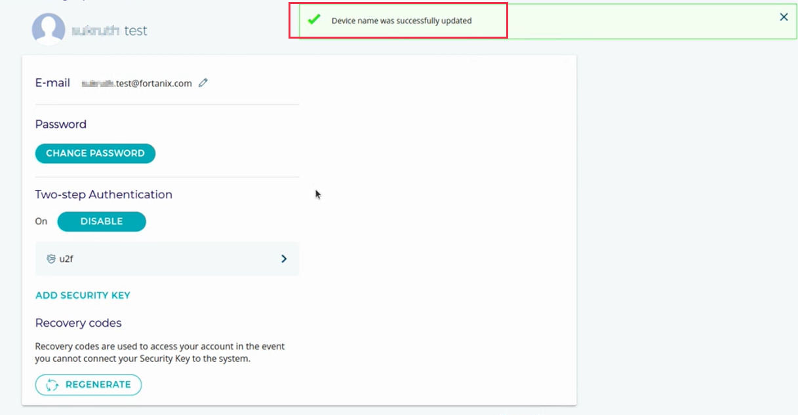This screenshot has height=415, width=798.
Task: Click the Two-step Authentication heading
Action: coord(104,194)
